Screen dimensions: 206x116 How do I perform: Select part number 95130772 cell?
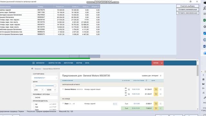(x=41, y=22)
